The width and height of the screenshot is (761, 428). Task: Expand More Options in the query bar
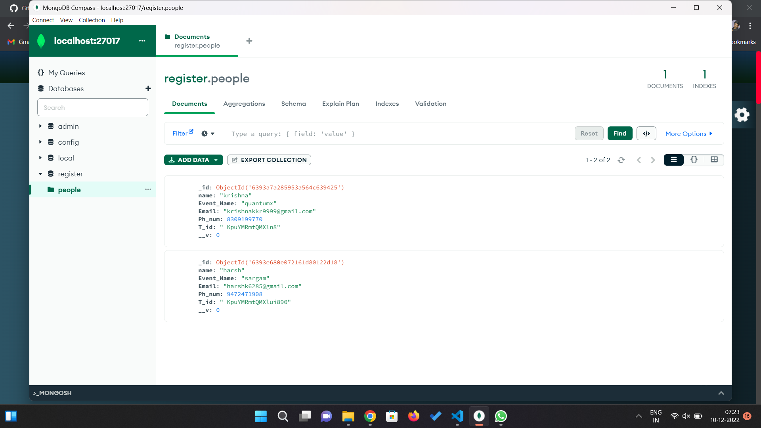click(x=688, y=134)
